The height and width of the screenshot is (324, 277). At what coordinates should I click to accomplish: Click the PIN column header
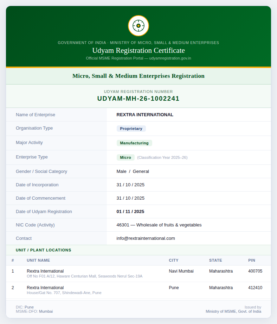click(252, 260)
